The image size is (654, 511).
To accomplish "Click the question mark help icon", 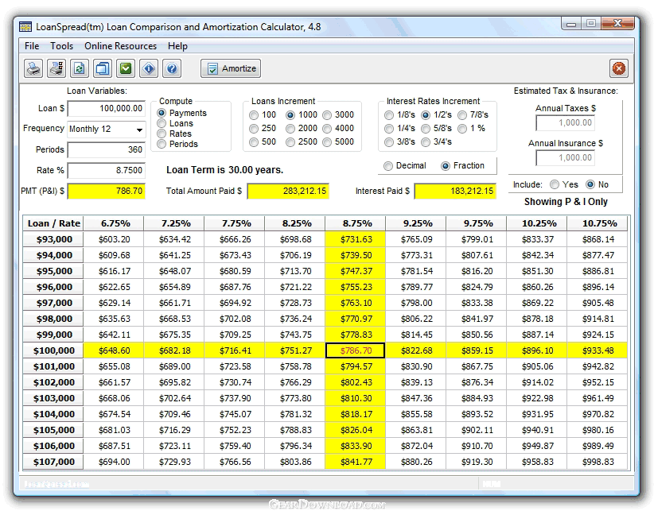I will [172, 68].
